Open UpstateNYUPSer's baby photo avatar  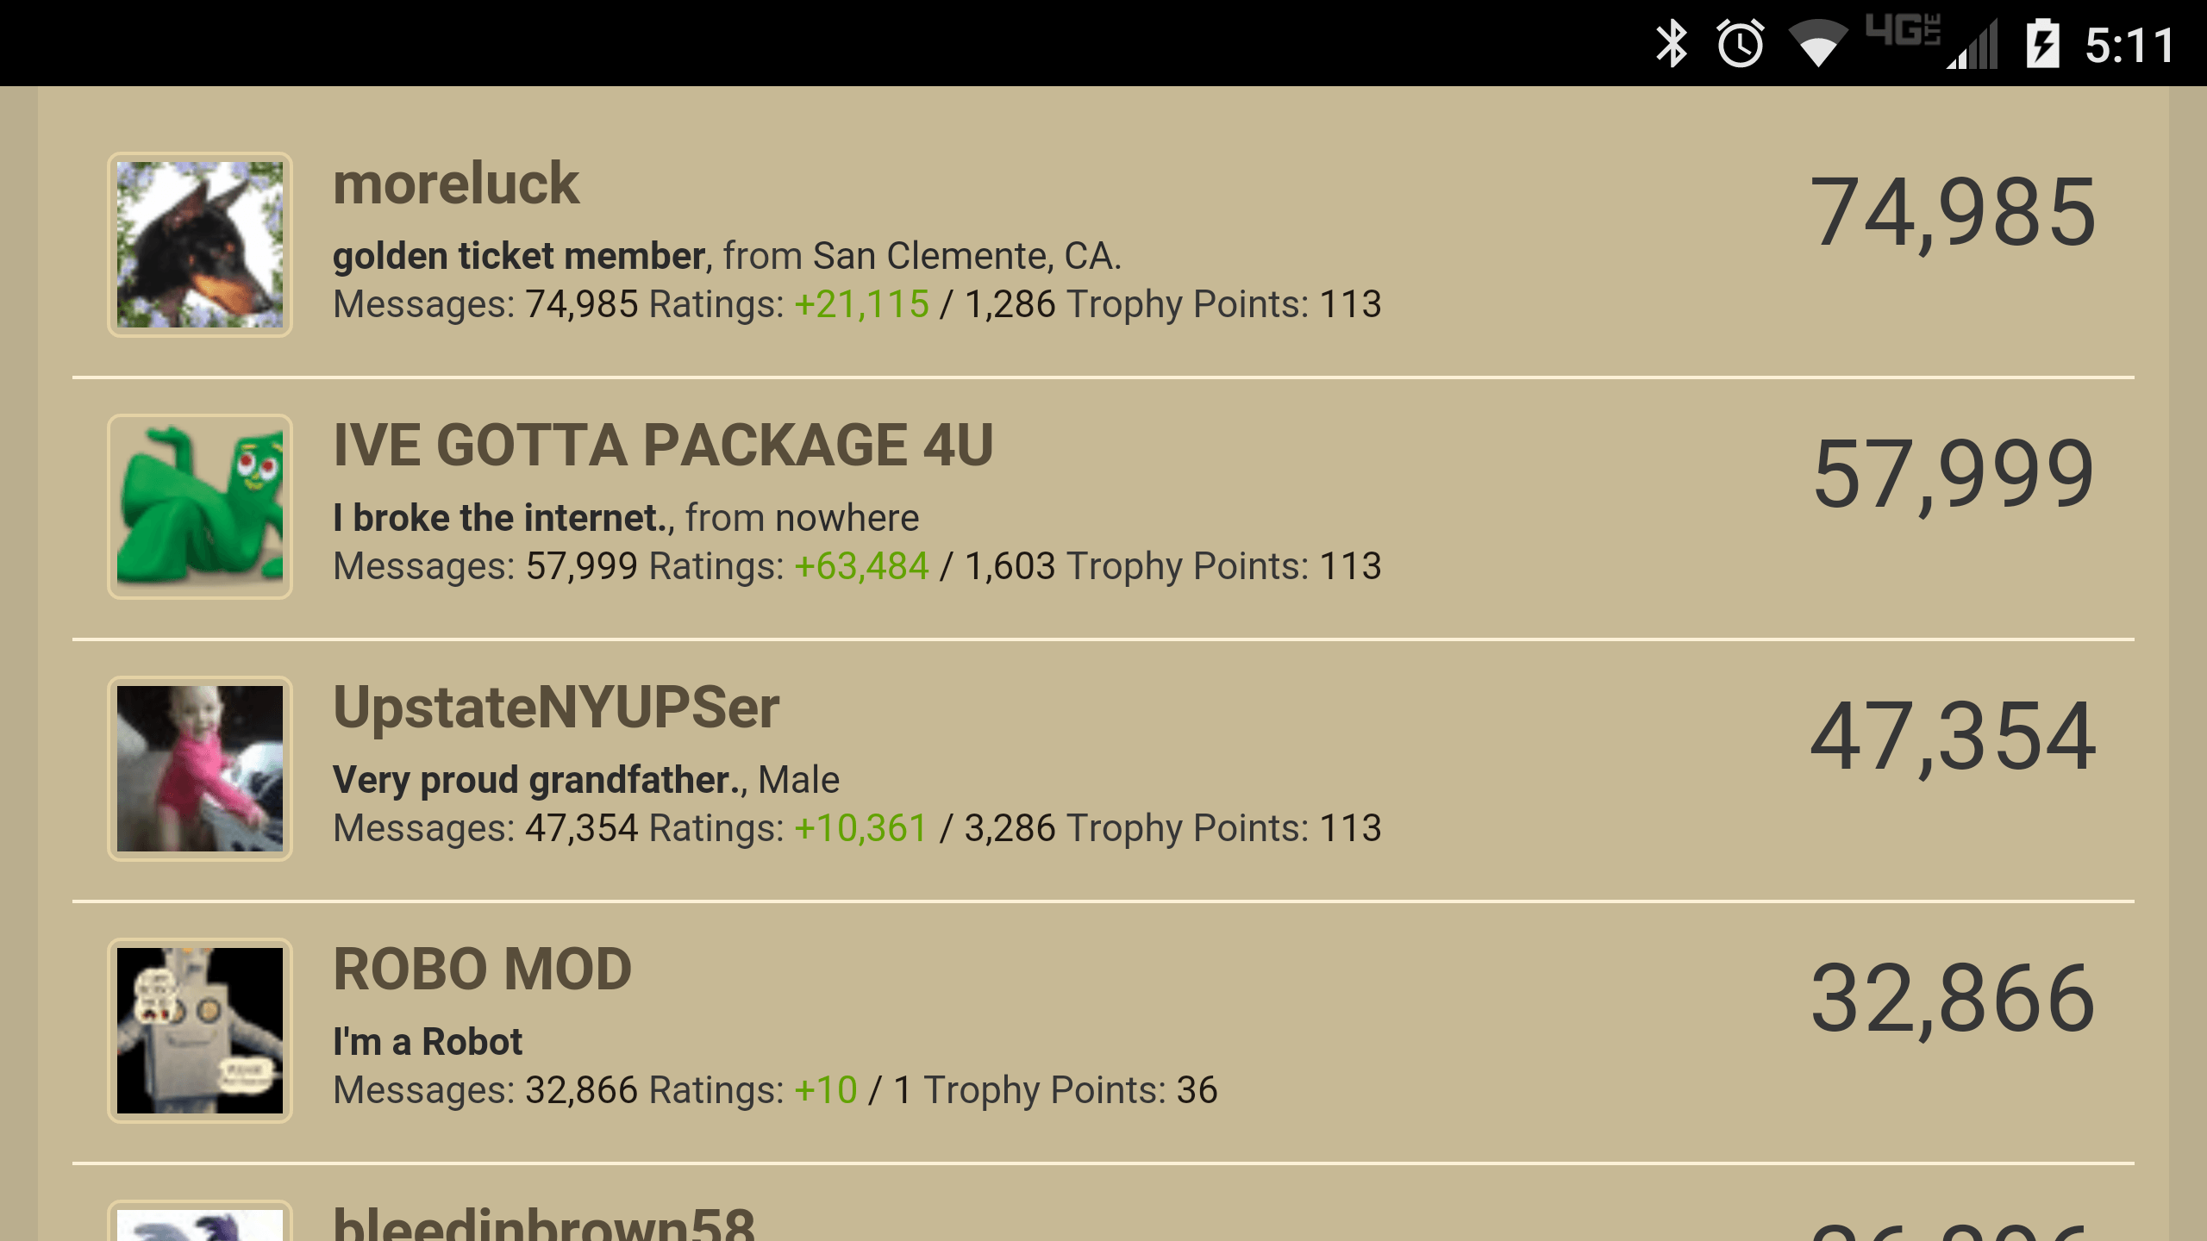[199, 769]
